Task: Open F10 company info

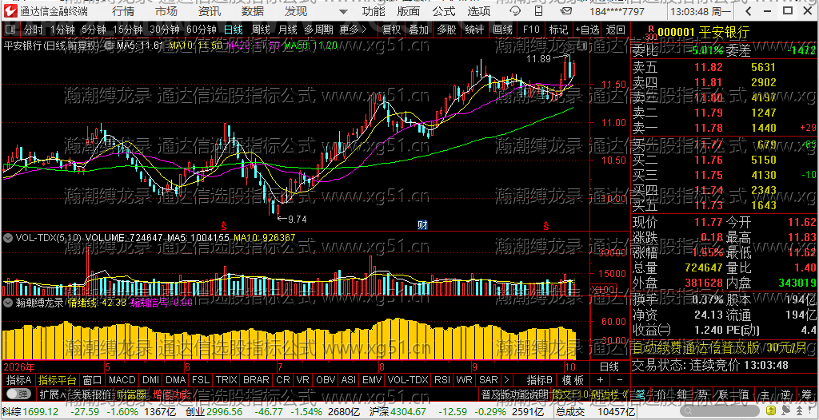Action: 531,30
